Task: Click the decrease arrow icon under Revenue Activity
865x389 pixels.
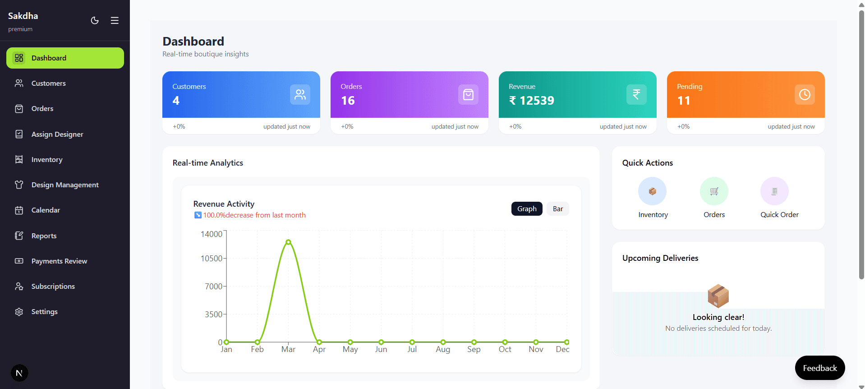Action: [198, 215]
